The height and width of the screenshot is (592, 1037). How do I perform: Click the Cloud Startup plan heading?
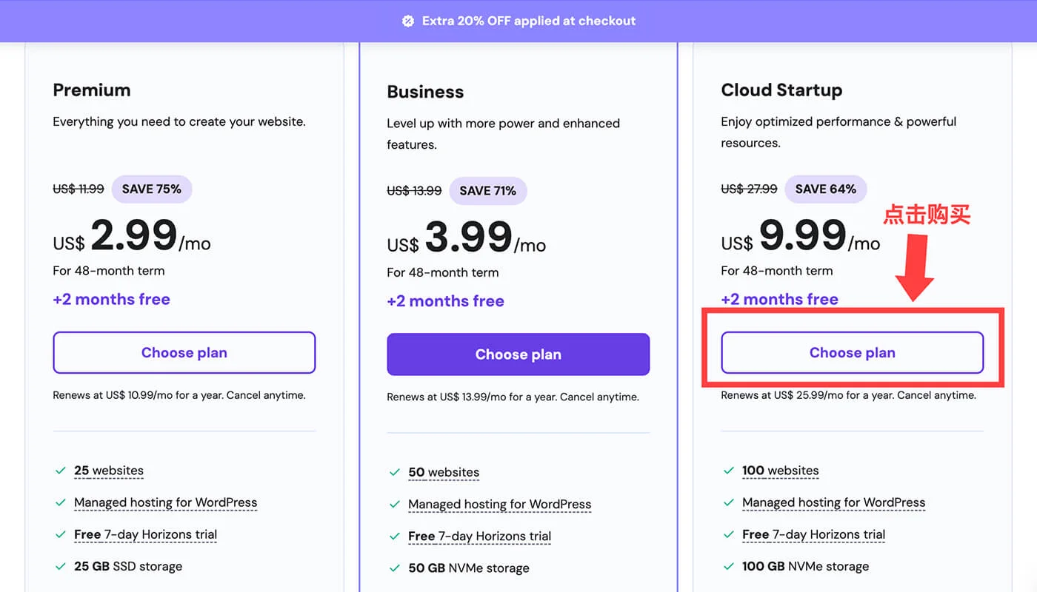coord(781,90)
